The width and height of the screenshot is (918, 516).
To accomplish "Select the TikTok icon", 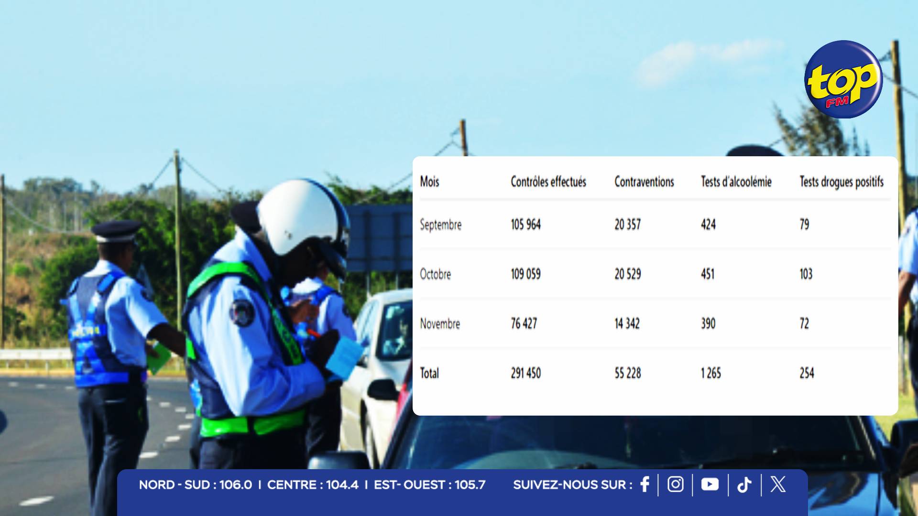I will 744,485.
